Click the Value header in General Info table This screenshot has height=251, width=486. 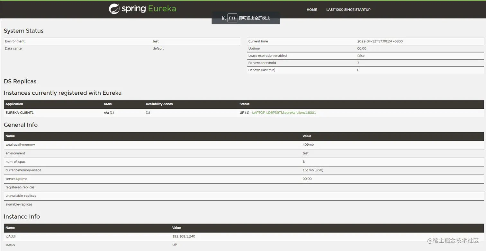pyautogui.click(x=307, y=136)
